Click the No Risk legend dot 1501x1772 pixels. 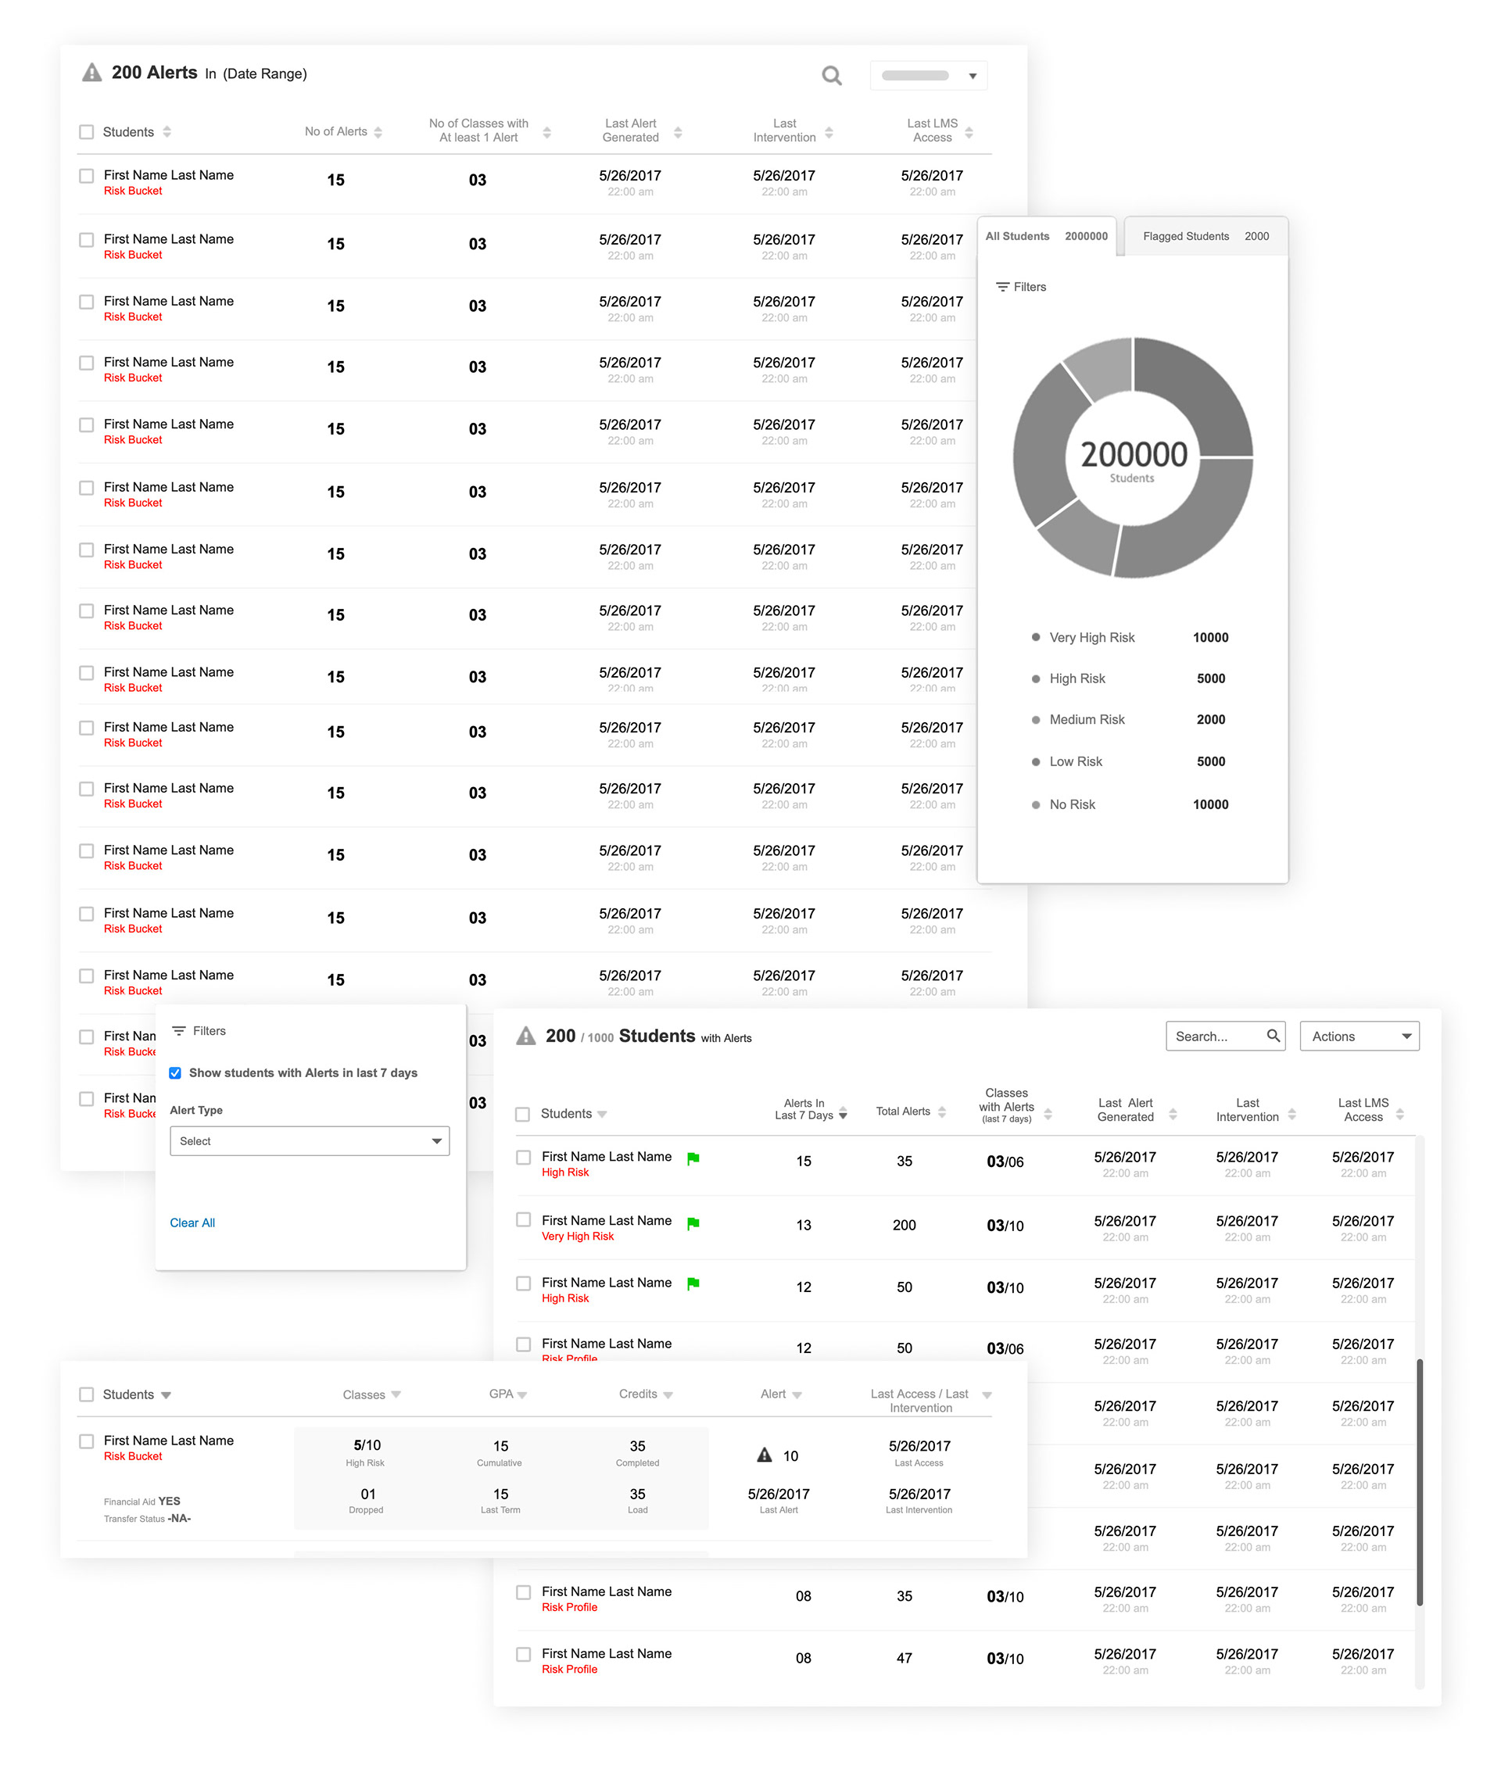point(1036,805)
